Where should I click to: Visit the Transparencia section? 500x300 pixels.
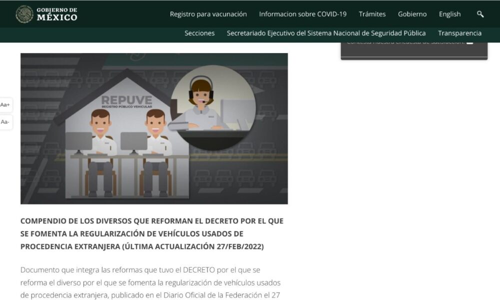[x=460, y=33]
